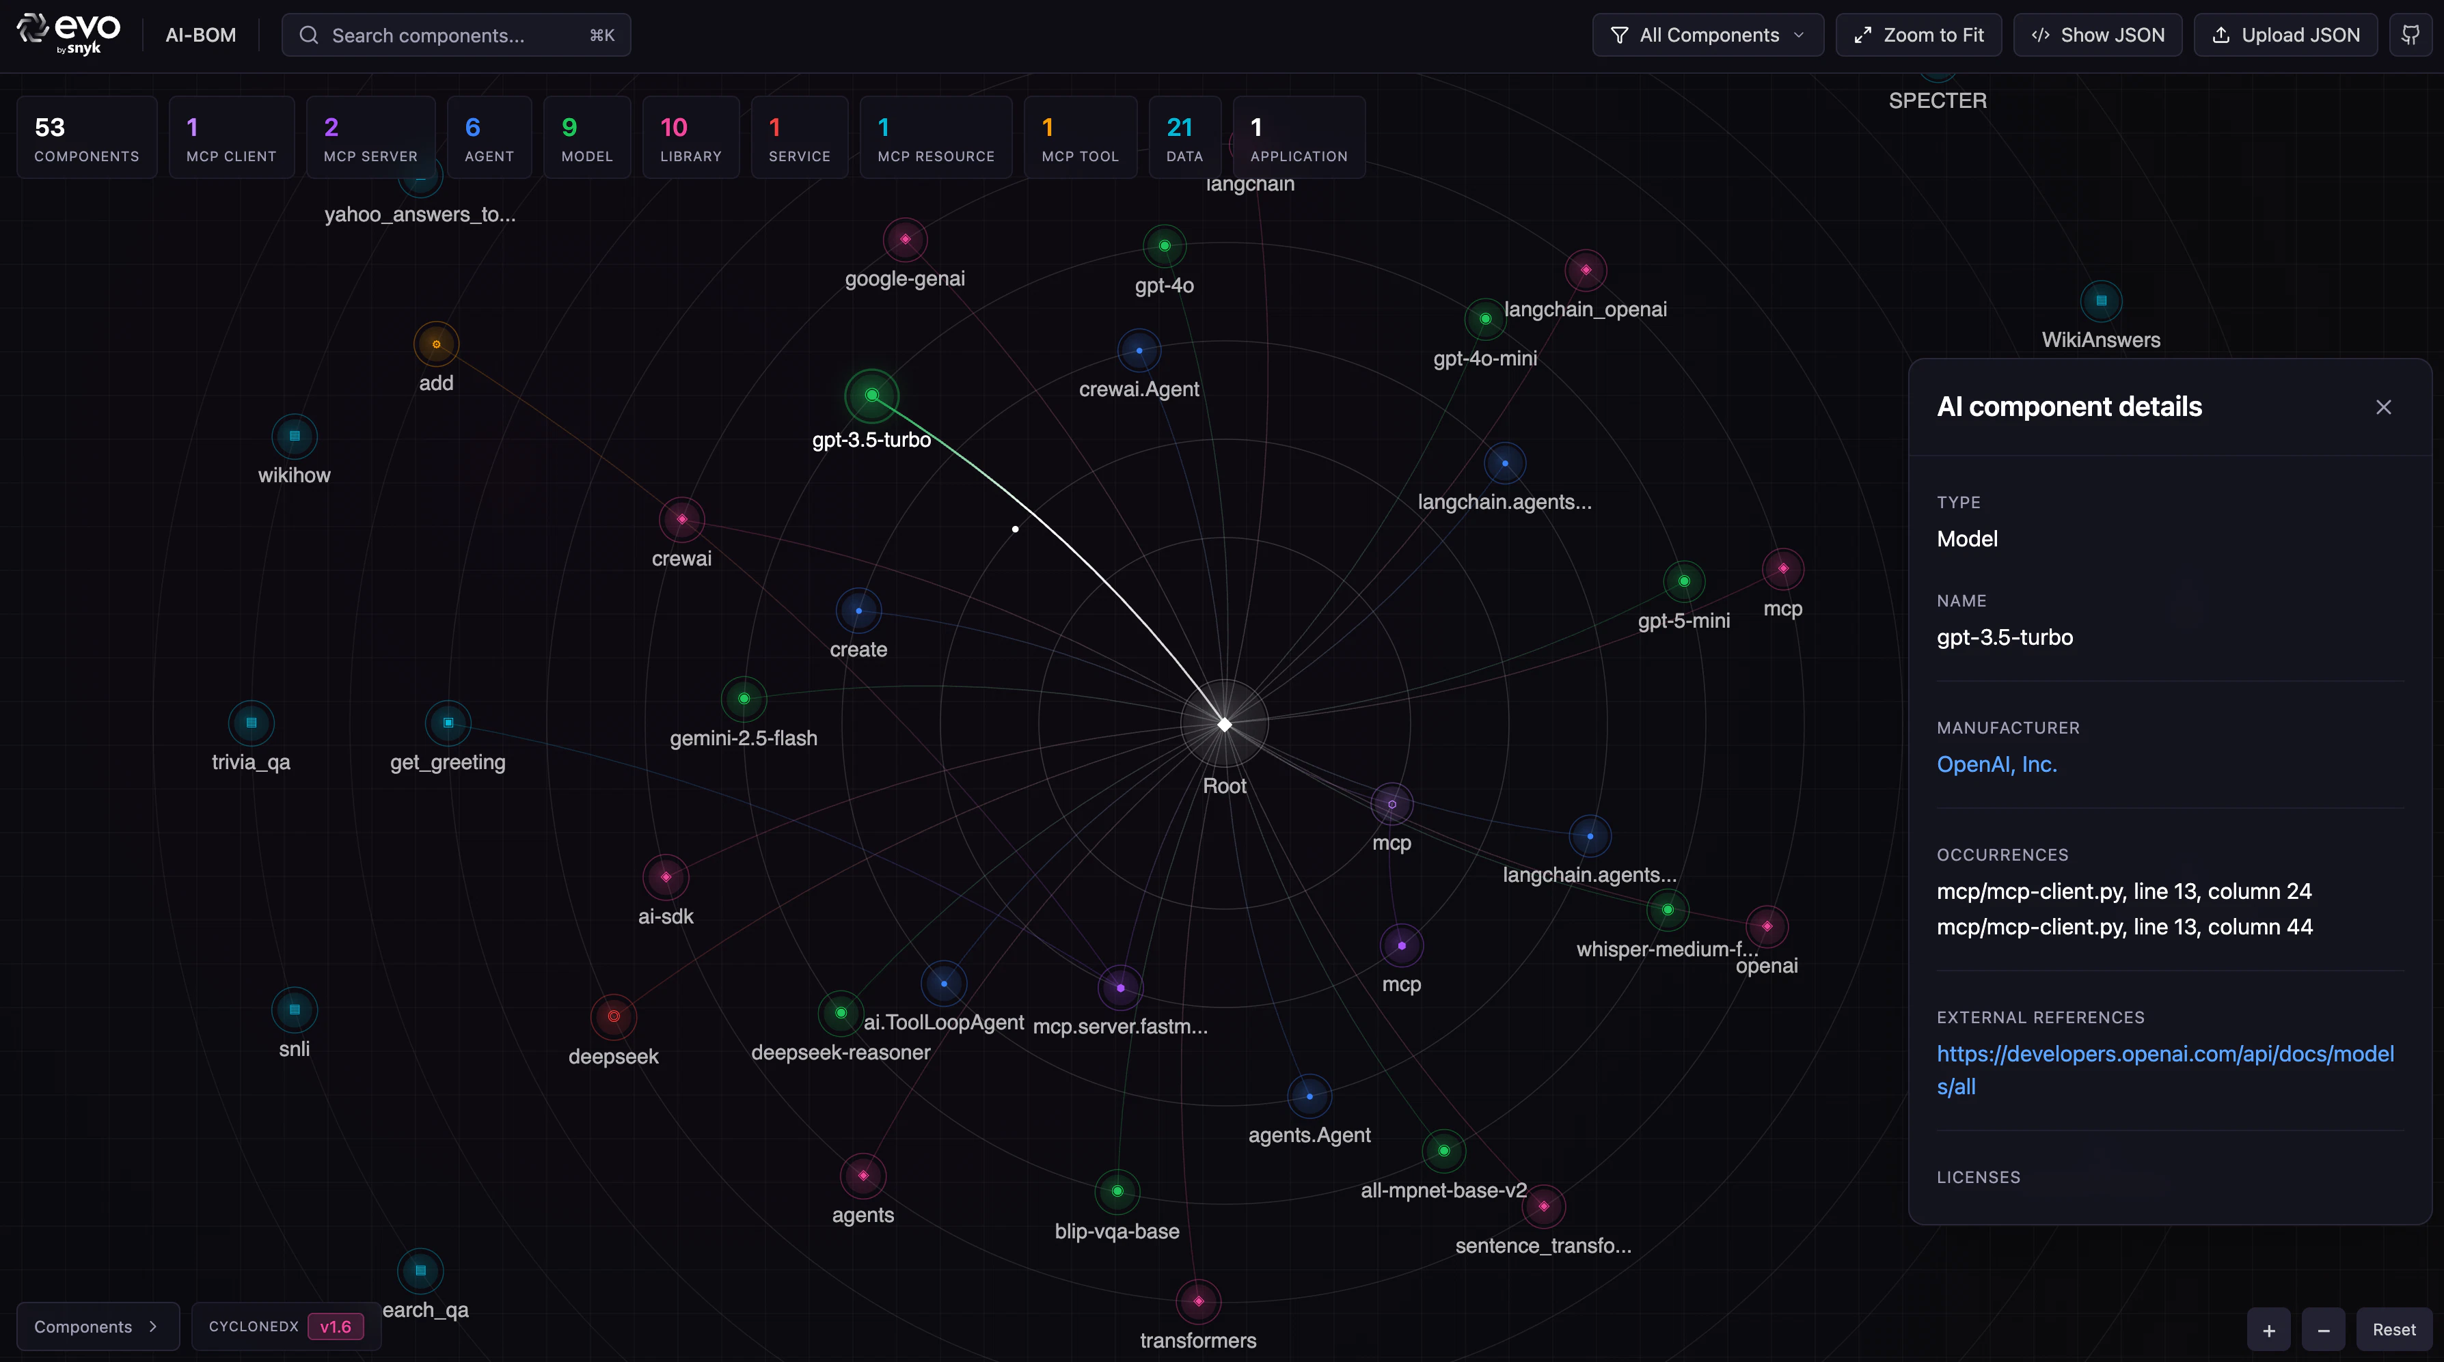Viewport: 2444px width, 1362px height.
Task: Select the ai.ToolLoopAgent node
Action: pos(944,984)
